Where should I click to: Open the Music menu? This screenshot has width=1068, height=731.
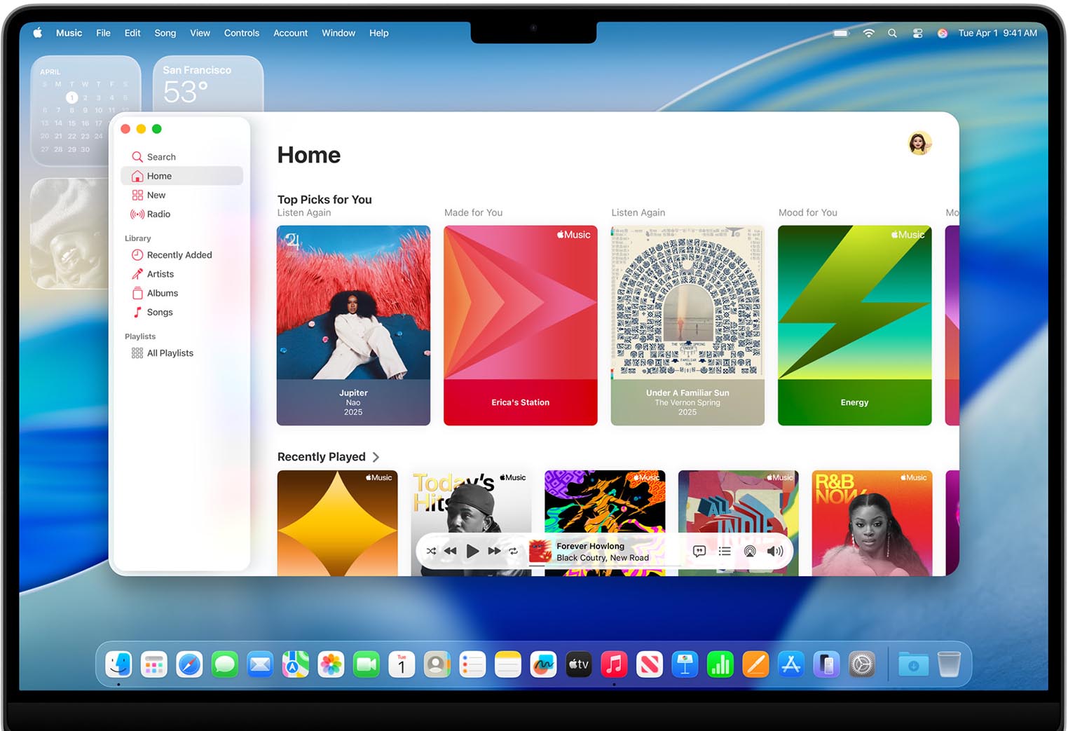tap(69, 33)
